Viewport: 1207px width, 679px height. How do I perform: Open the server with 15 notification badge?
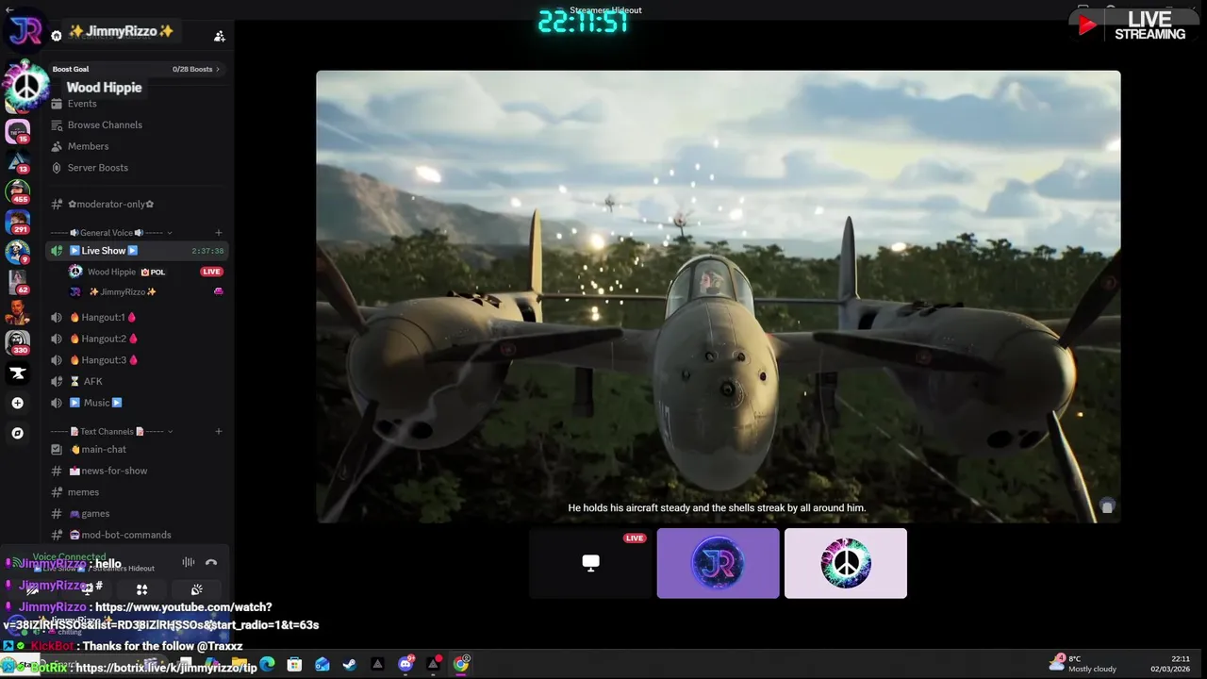(18, 131)
